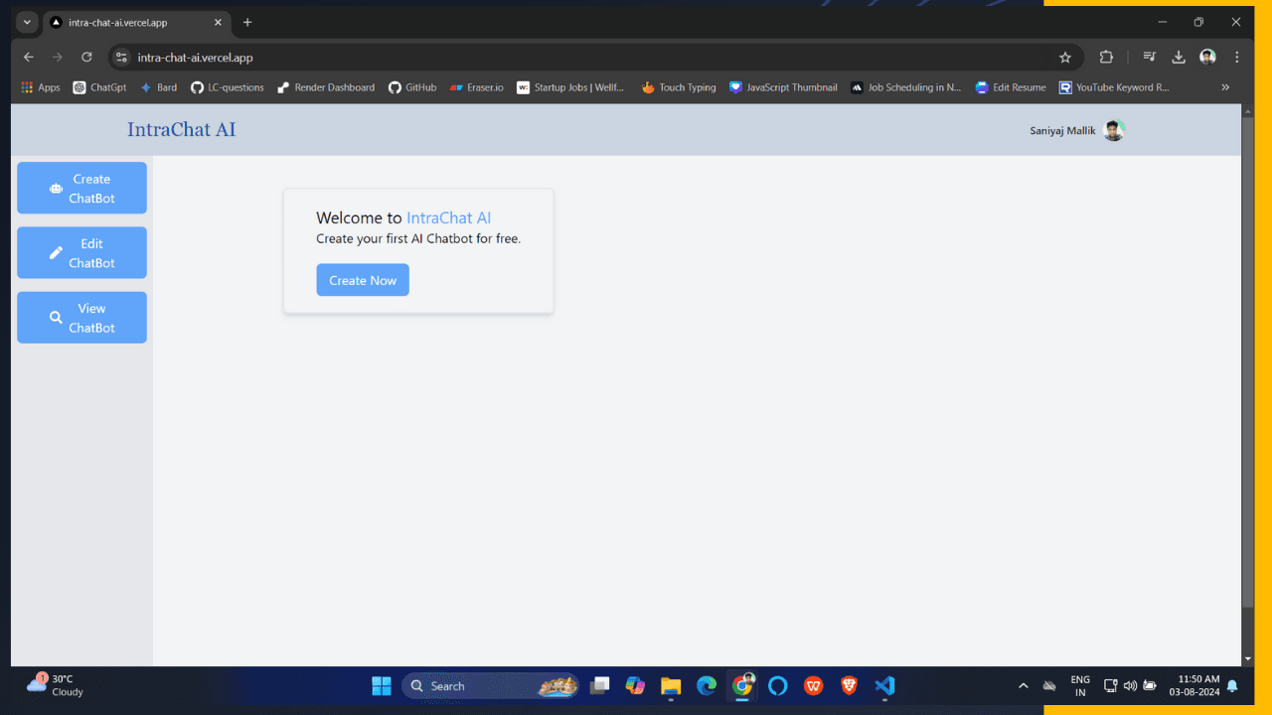Open the browser menu with three dots
The height and width of the screenshot is (715, 1272).
(x=1236, y=57)
